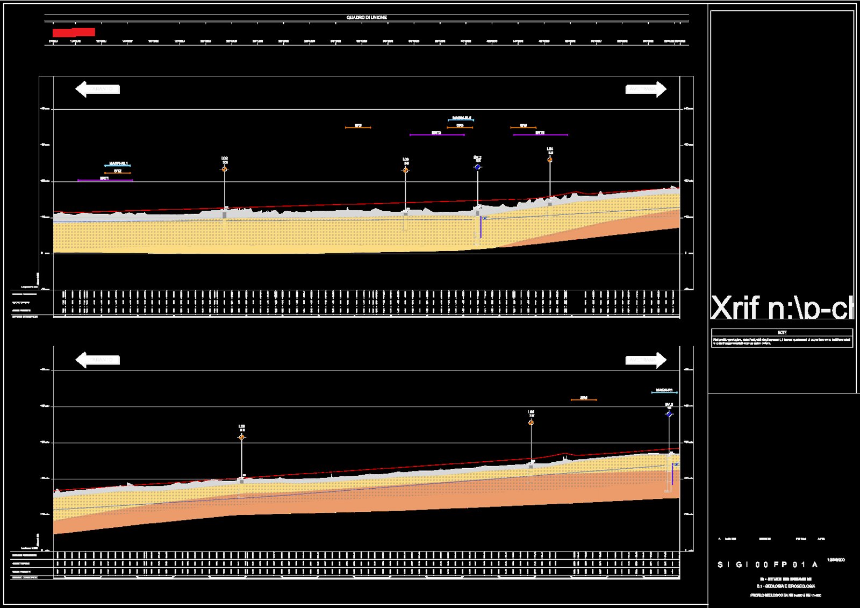Click the QUADRO DI UNIONE title
The height and width of the screenshot is (608, 860).
pos(367,18)
